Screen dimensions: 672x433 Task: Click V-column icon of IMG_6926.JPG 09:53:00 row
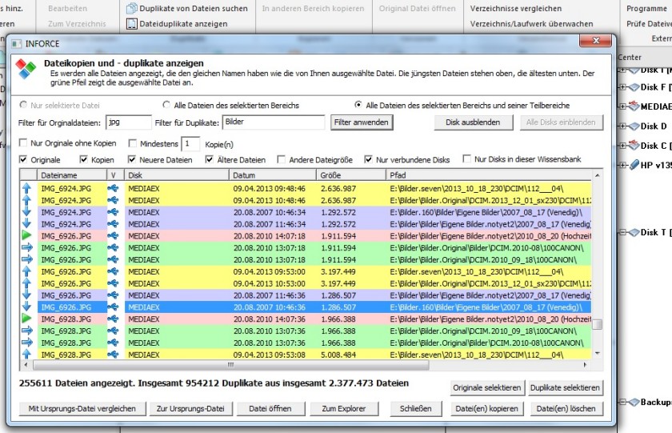(x=113, y=271)
